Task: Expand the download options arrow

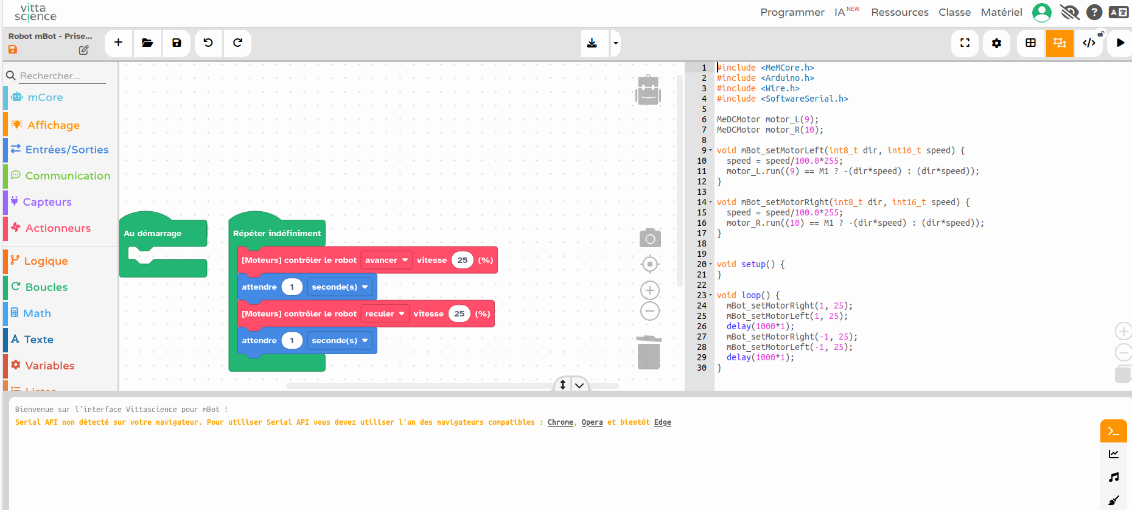Action: point(616,43)
